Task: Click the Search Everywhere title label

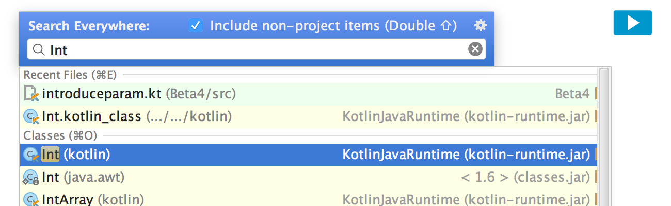Action: [89, 26]
